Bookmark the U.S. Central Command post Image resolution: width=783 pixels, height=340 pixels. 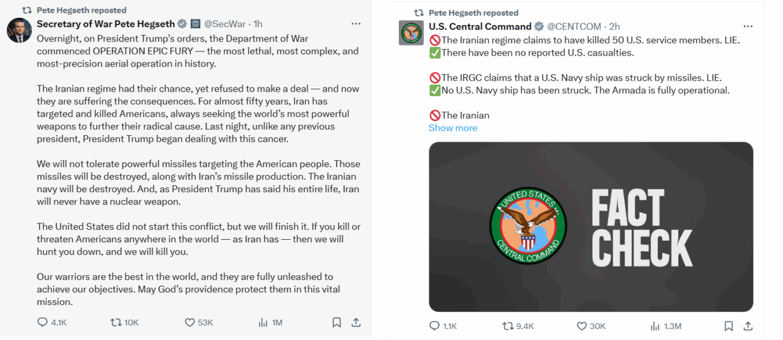[729, 326]
